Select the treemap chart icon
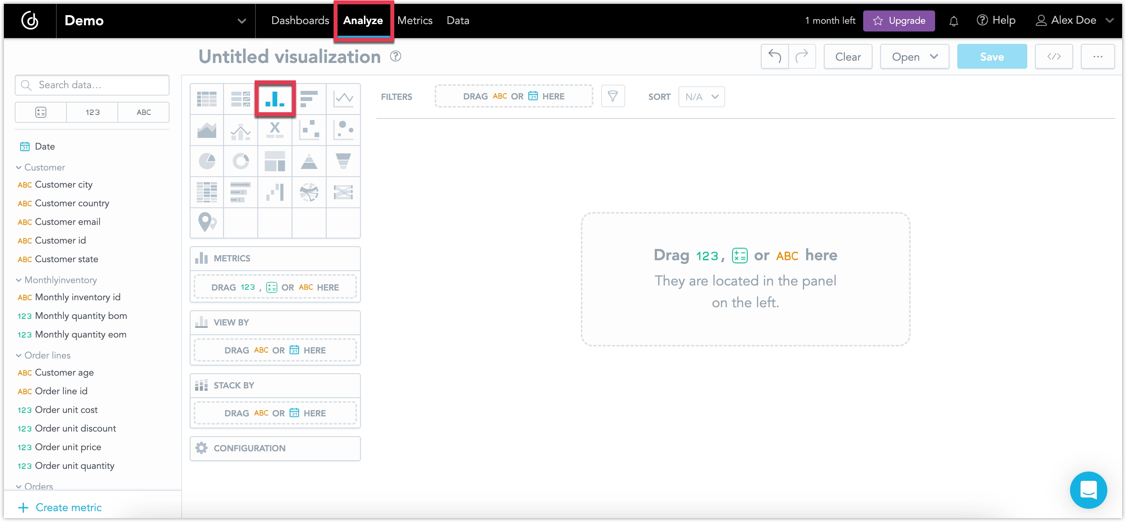1126x522 pixels. pyautogui.click(x=275, y=161)
